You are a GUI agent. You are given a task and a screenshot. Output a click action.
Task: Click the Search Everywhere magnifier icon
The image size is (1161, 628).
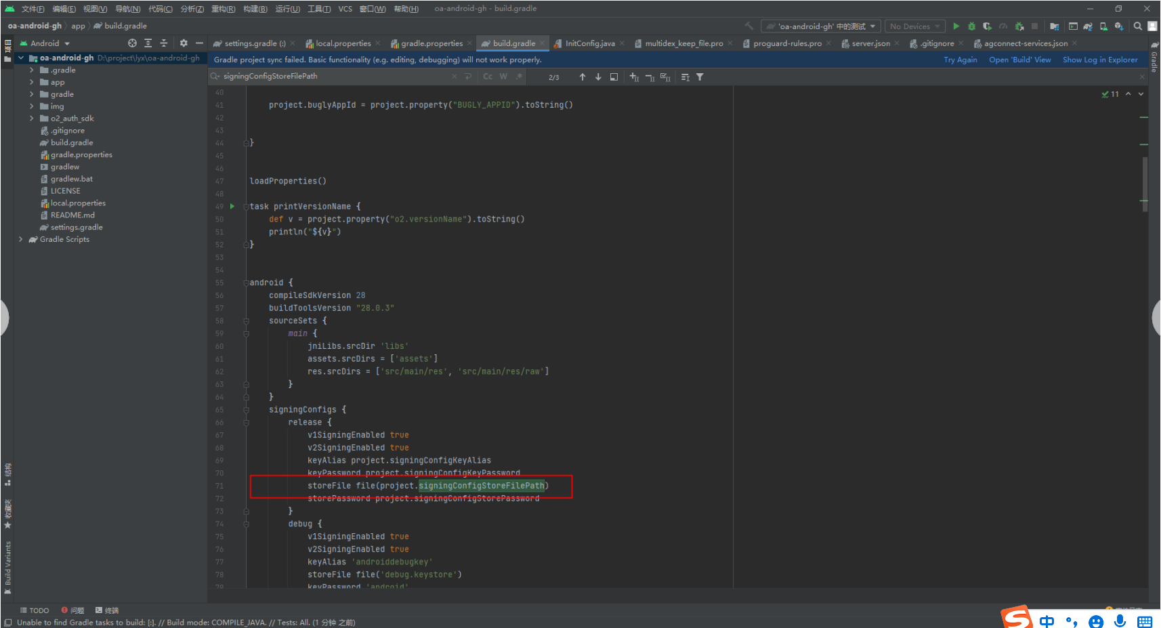point(1138,26)
